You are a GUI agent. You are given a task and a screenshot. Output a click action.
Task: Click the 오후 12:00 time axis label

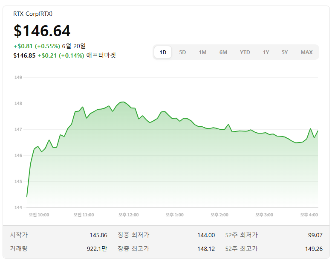tap(129, 215)
